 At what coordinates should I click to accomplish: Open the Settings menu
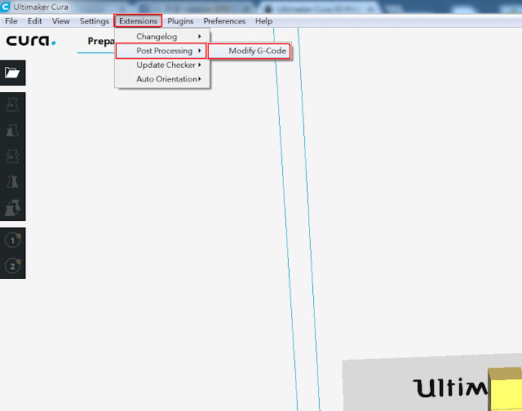click(x=95, y=21)
